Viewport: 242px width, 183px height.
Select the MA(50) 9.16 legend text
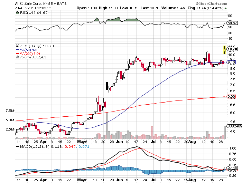(x=29, y=50)
